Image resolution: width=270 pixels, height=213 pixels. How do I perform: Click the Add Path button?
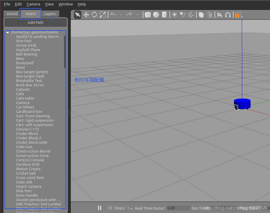tap(36, 23)
